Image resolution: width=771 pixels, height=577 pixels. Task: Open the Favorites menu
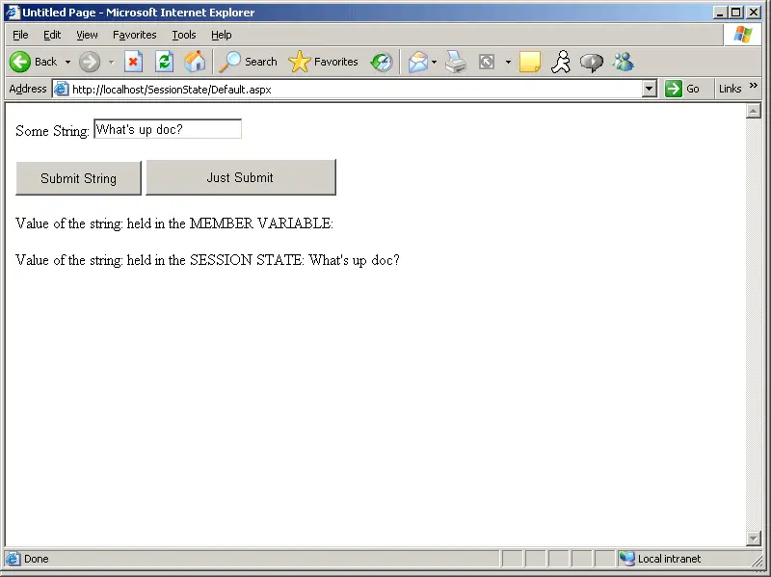134,35
